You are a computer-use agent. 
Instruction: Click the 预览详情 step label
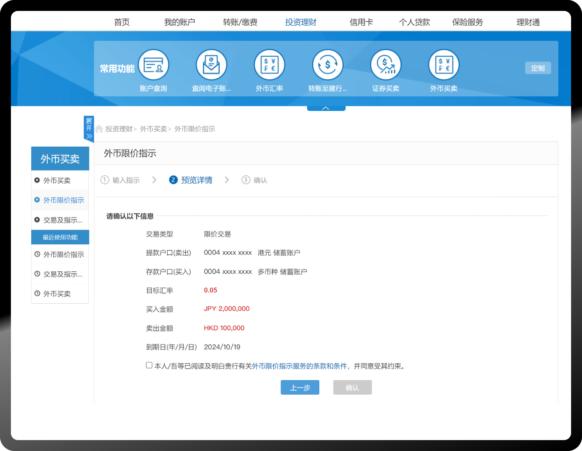197,180
